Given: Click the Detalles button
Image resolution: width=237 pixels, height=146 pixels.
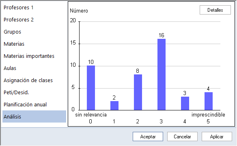Looking at the screenshot, I should pyautogui.click(x=215, y=10).
